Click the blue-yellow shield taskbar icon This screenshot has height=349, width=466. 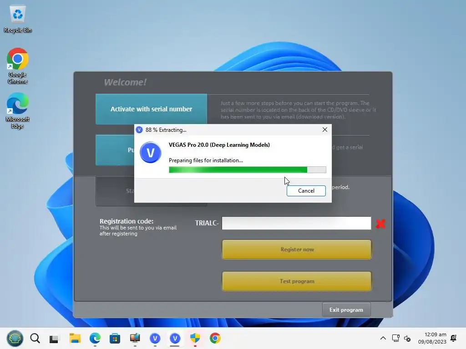pos(195,338)
